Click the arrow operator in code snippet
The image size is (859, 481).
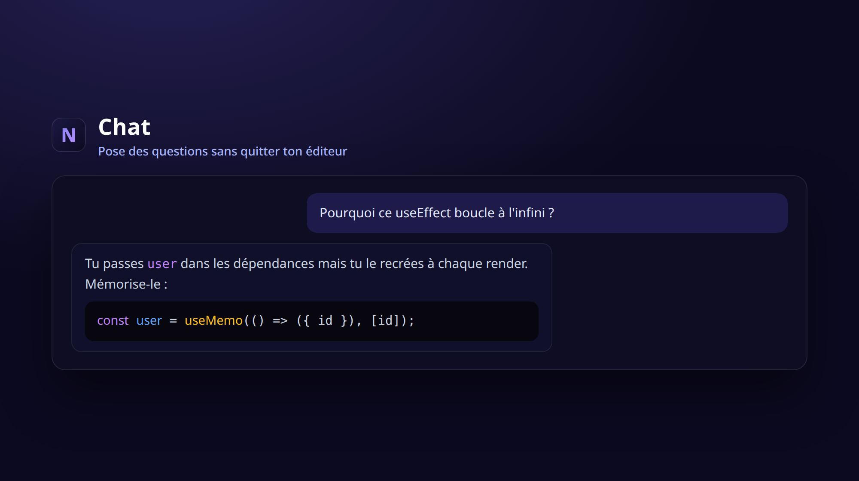tap(280, 320)
